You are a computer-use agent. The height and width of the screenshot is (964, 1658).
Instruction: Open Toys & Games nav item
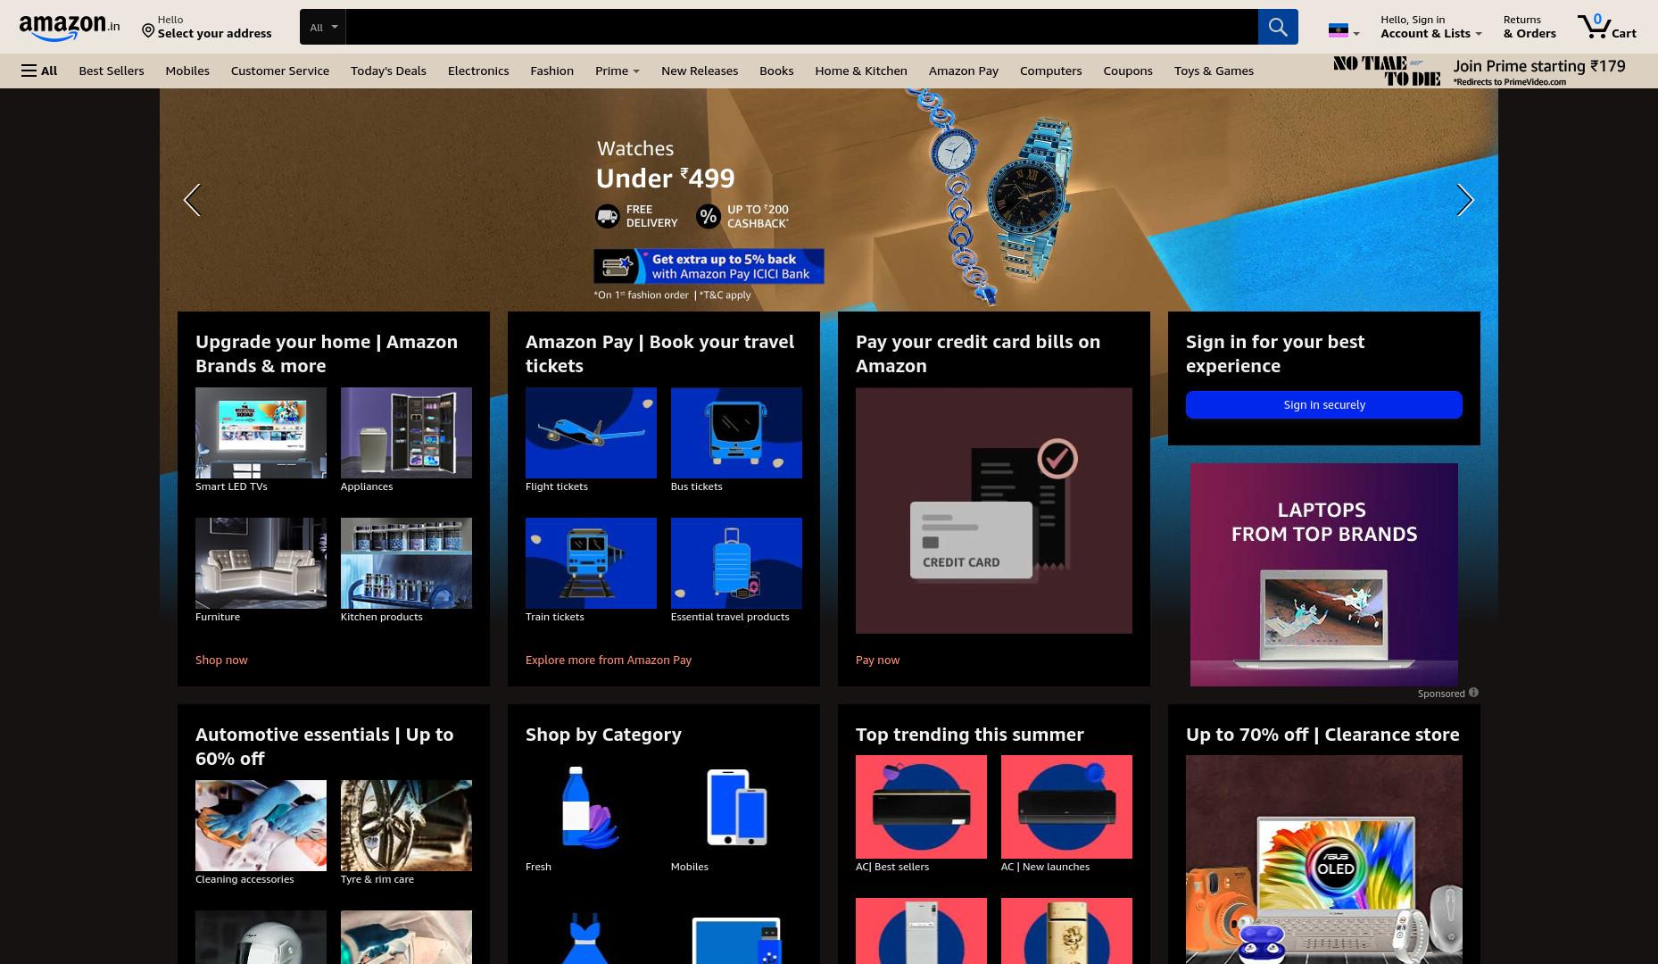click(1214, 71)
